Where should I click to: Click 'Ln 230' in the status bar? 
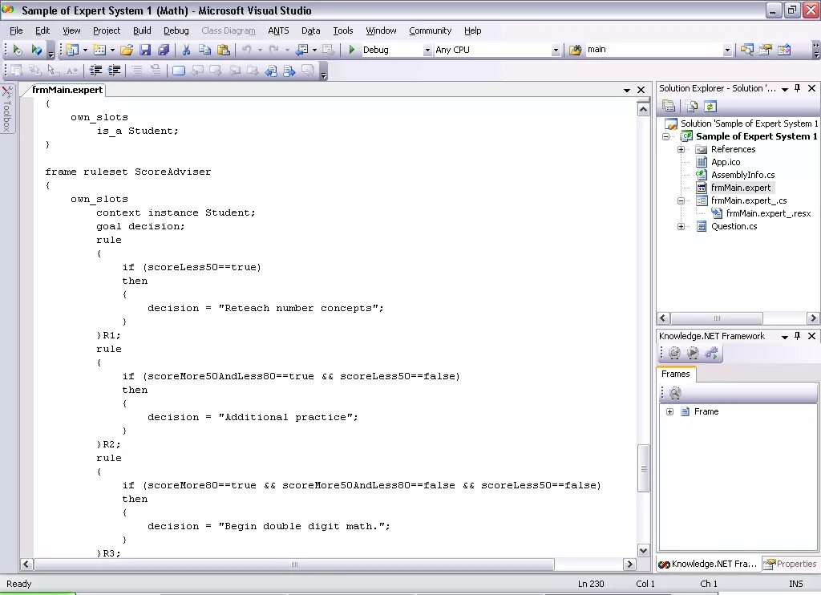591,584
